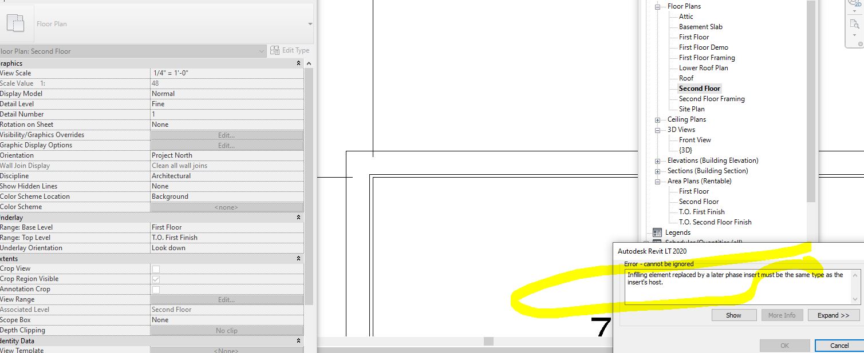Image resolution: width=864 pixels, height=353 pixels.
Task: Open the Floor Plan type selector dropdown
Action: click(x=310, y=24)
